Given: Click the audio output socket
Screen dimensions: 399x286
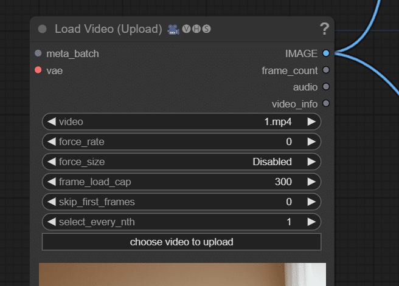Looking at the screenshot, I should (326, 87).
